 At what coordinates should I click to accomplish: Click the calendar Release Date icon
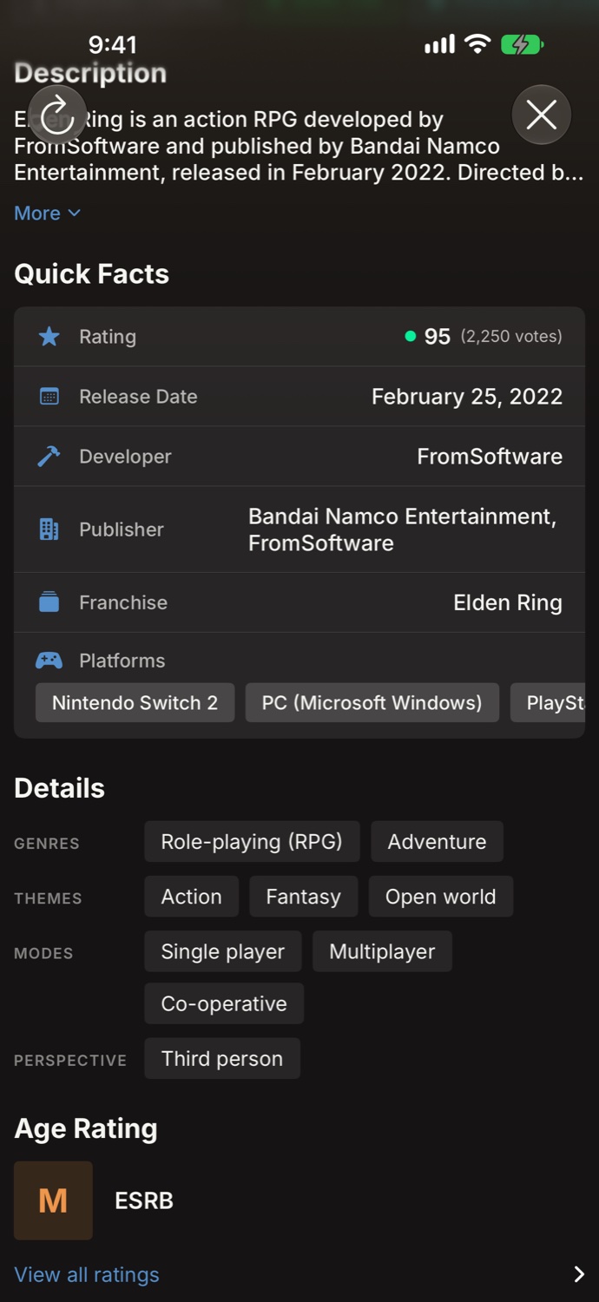pos(49,397)
